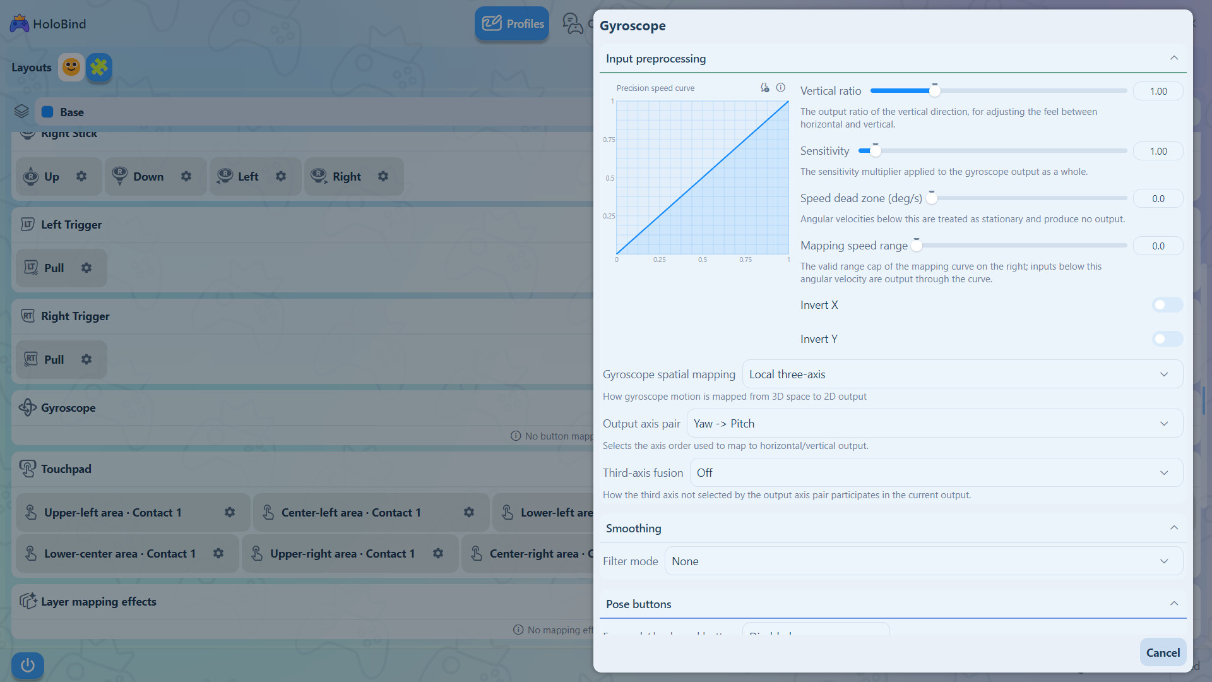This screenshot has width=1212, height=682.
Task: Click the power icon button at bottom-left
Action: click(28, 666)
